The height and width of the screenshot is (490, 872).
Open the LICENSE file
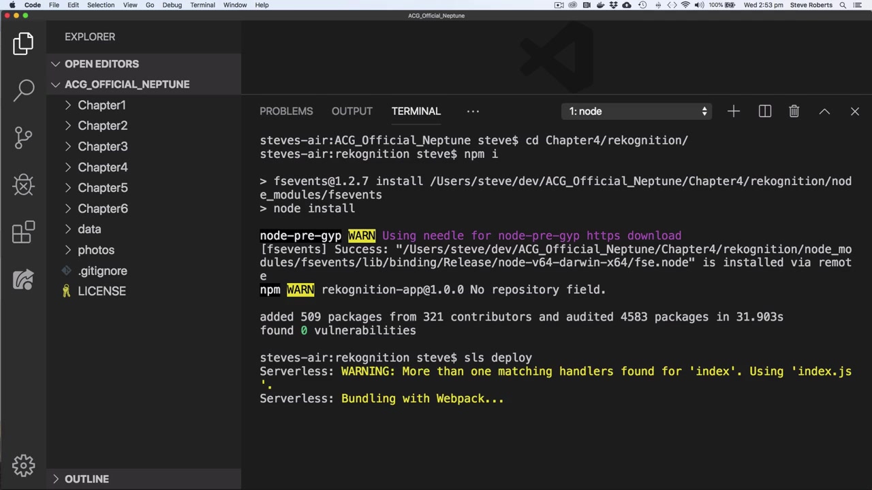click(x=144, y=291)
